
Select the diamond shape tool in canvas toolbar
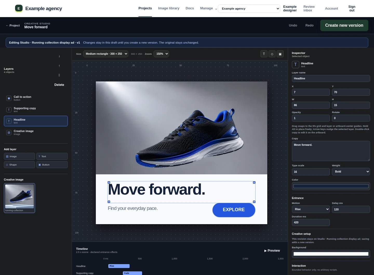(272, 54)
